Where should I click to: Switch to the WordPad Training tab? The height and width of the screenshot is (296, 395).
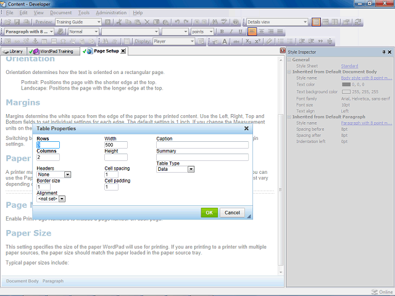[x=54, y=51]
